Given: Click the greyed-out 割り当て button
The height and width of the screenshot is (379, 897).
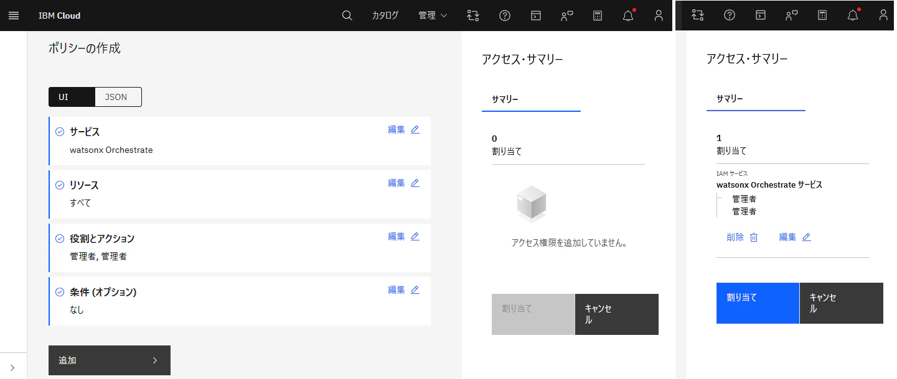Looking at the screenshot, I should 533,314.
